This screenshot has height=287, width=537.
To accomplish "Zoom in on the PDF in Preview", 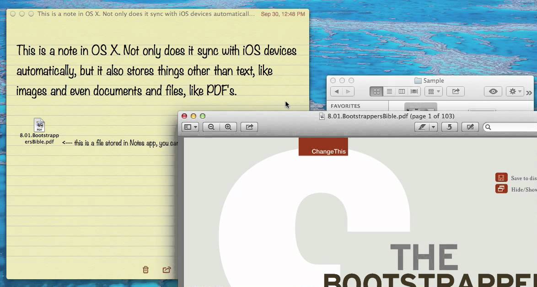I will [228, 127].
